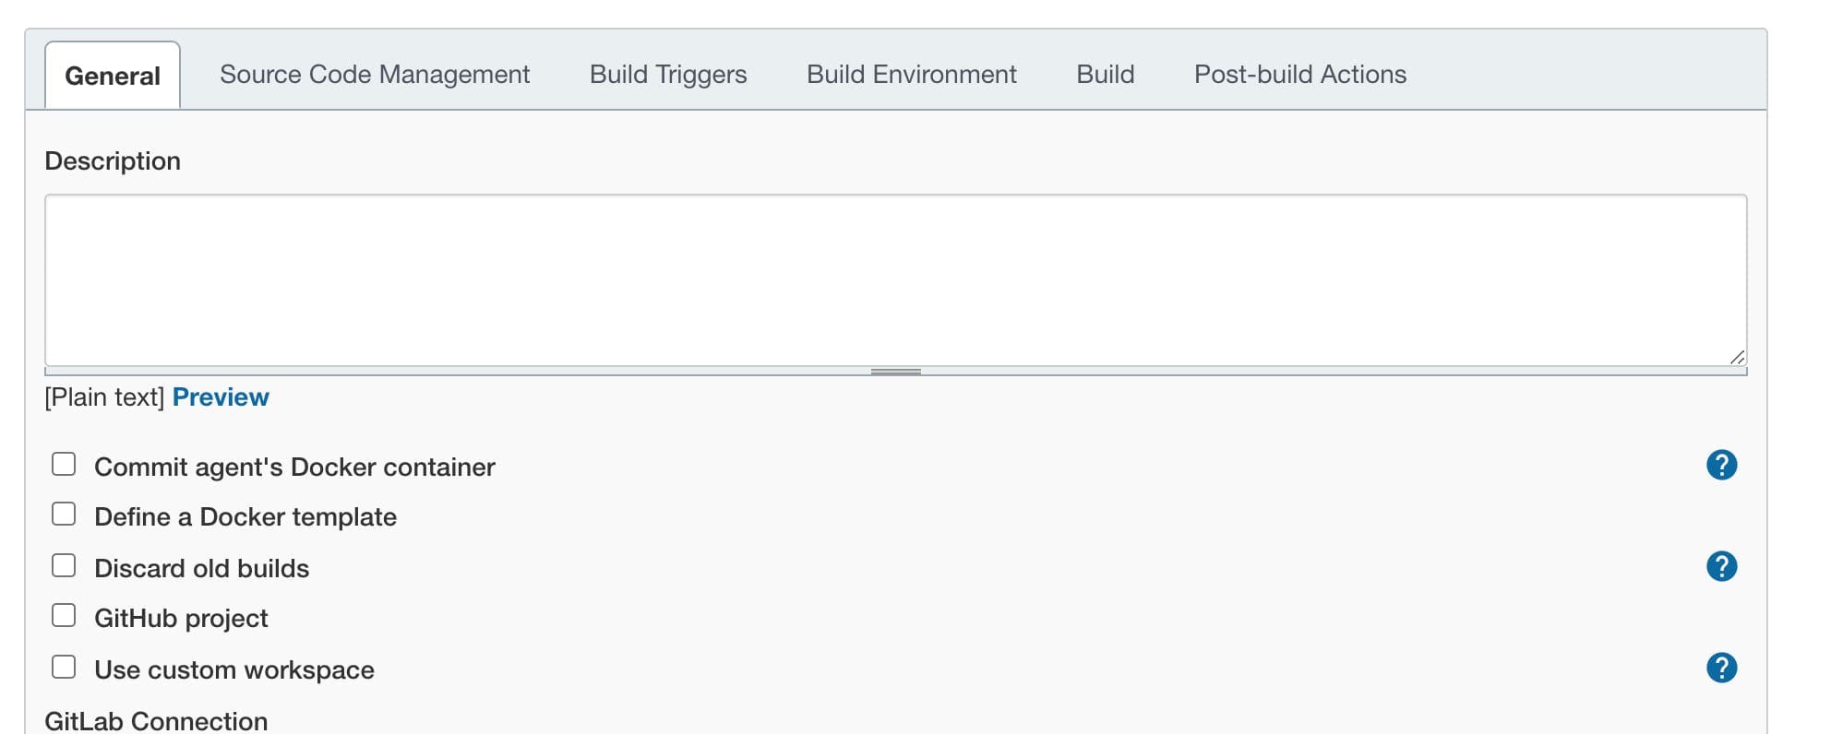The height and width of the screenshot is (734, 1831).
Task: Click the Preview link under Description
Action: [x=221, y=397]
